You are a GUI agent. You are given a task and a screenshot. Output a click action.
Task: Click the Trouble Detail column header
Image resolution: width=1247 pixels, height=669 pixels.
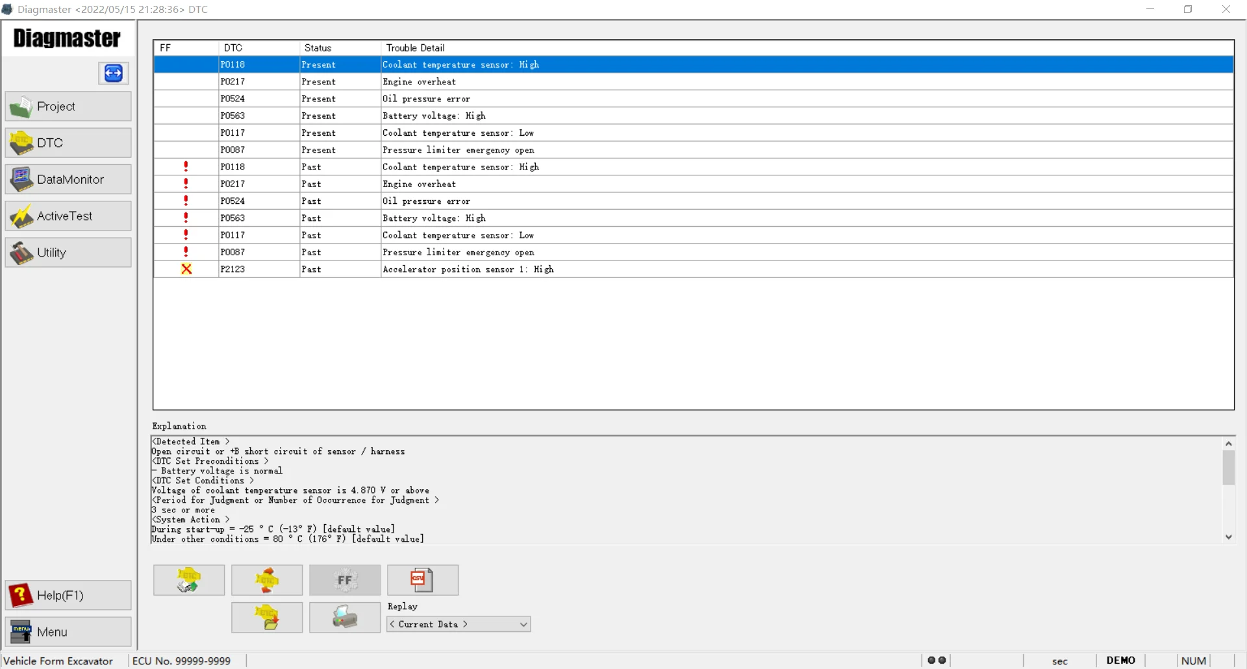pos(807,48)
